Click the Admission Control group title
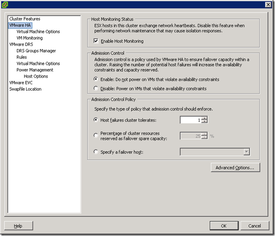 pos(108,53)
